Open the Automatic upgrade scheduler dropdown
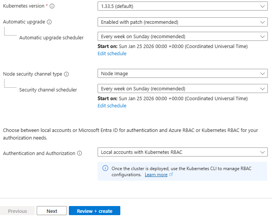Viewport: 272px width, 217px height. point(182,37)
